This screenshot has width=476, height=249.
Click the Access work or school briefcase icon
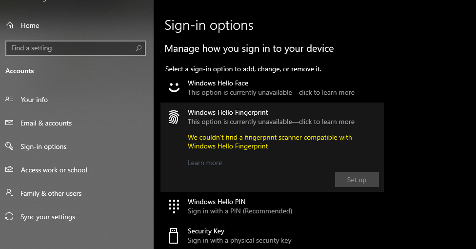(x=9, y=169)
